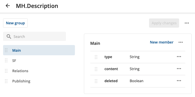Open options for the content member

(179, 69)
